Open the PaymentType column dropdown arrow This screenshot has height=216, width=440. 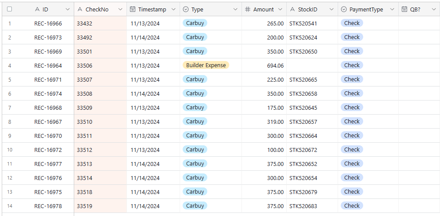coord(392,10)
